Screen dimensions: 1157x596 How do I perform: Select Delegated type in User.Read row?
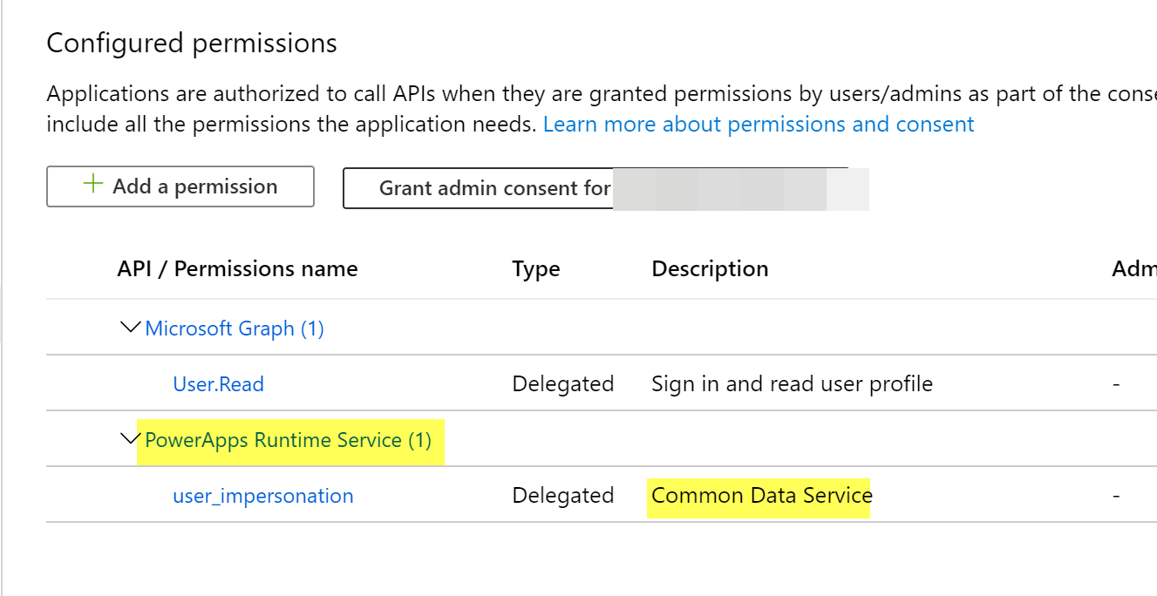tap(563, 384)
